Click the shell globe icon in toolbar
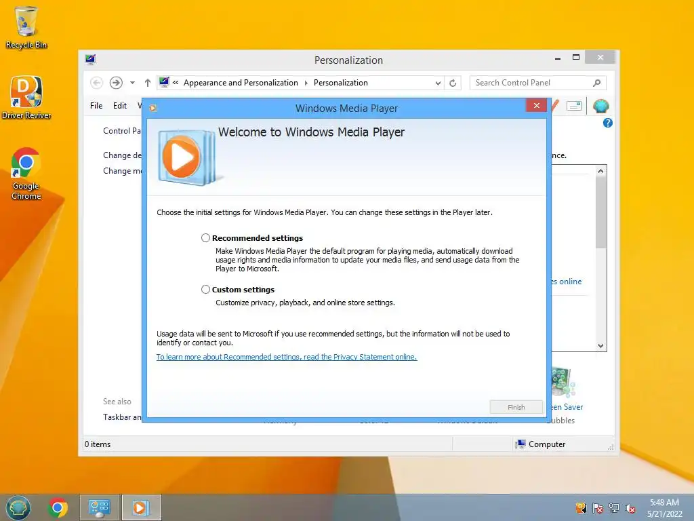This screenshot has width=694, height=521. (600, 106)
